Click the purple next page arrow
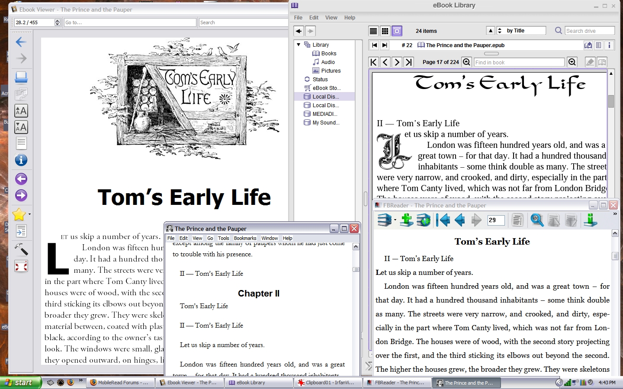Image resolution: width=623 pixels, height=389 pixels. tap(21, 196)
